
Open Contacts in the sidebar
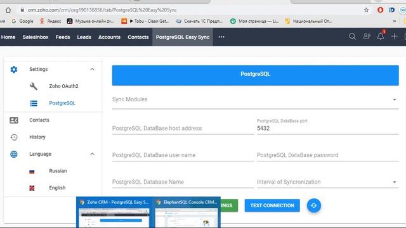click(39, 120)
